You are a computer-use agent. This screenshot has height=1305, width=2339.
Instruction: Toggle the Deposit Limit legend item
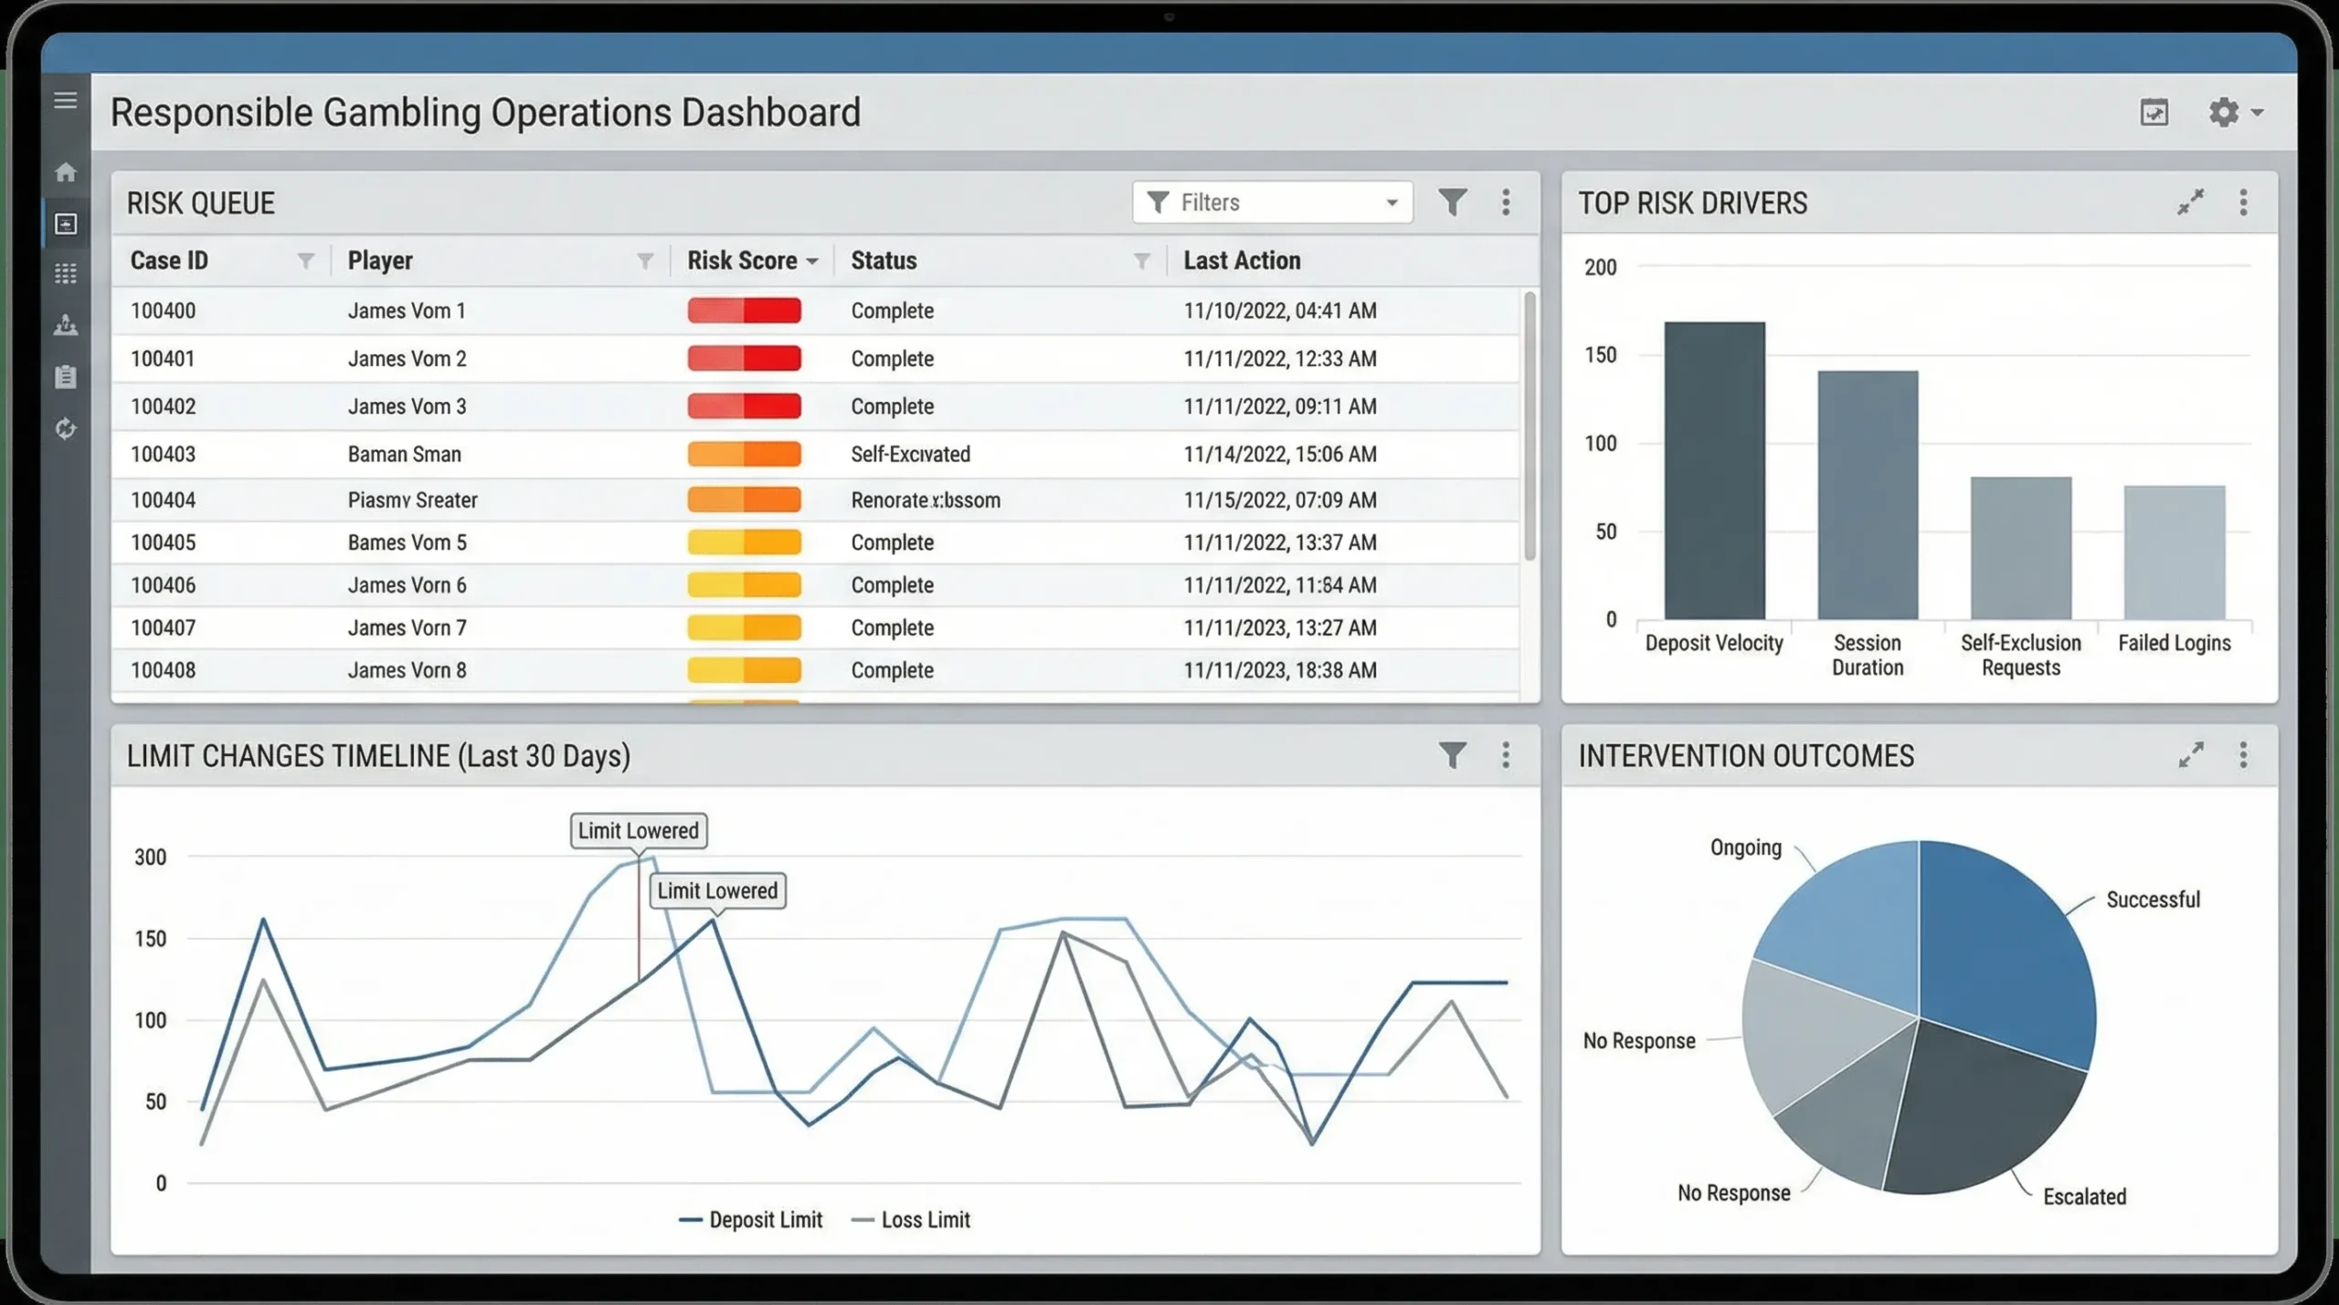pos(750,1220)
